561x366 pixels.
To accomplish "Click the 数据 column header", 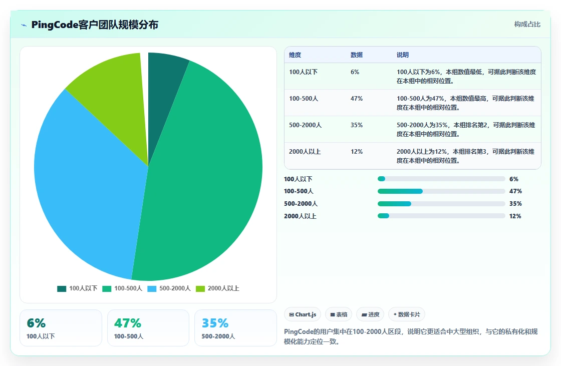I will pyautogui.click(x=356, y=55).
